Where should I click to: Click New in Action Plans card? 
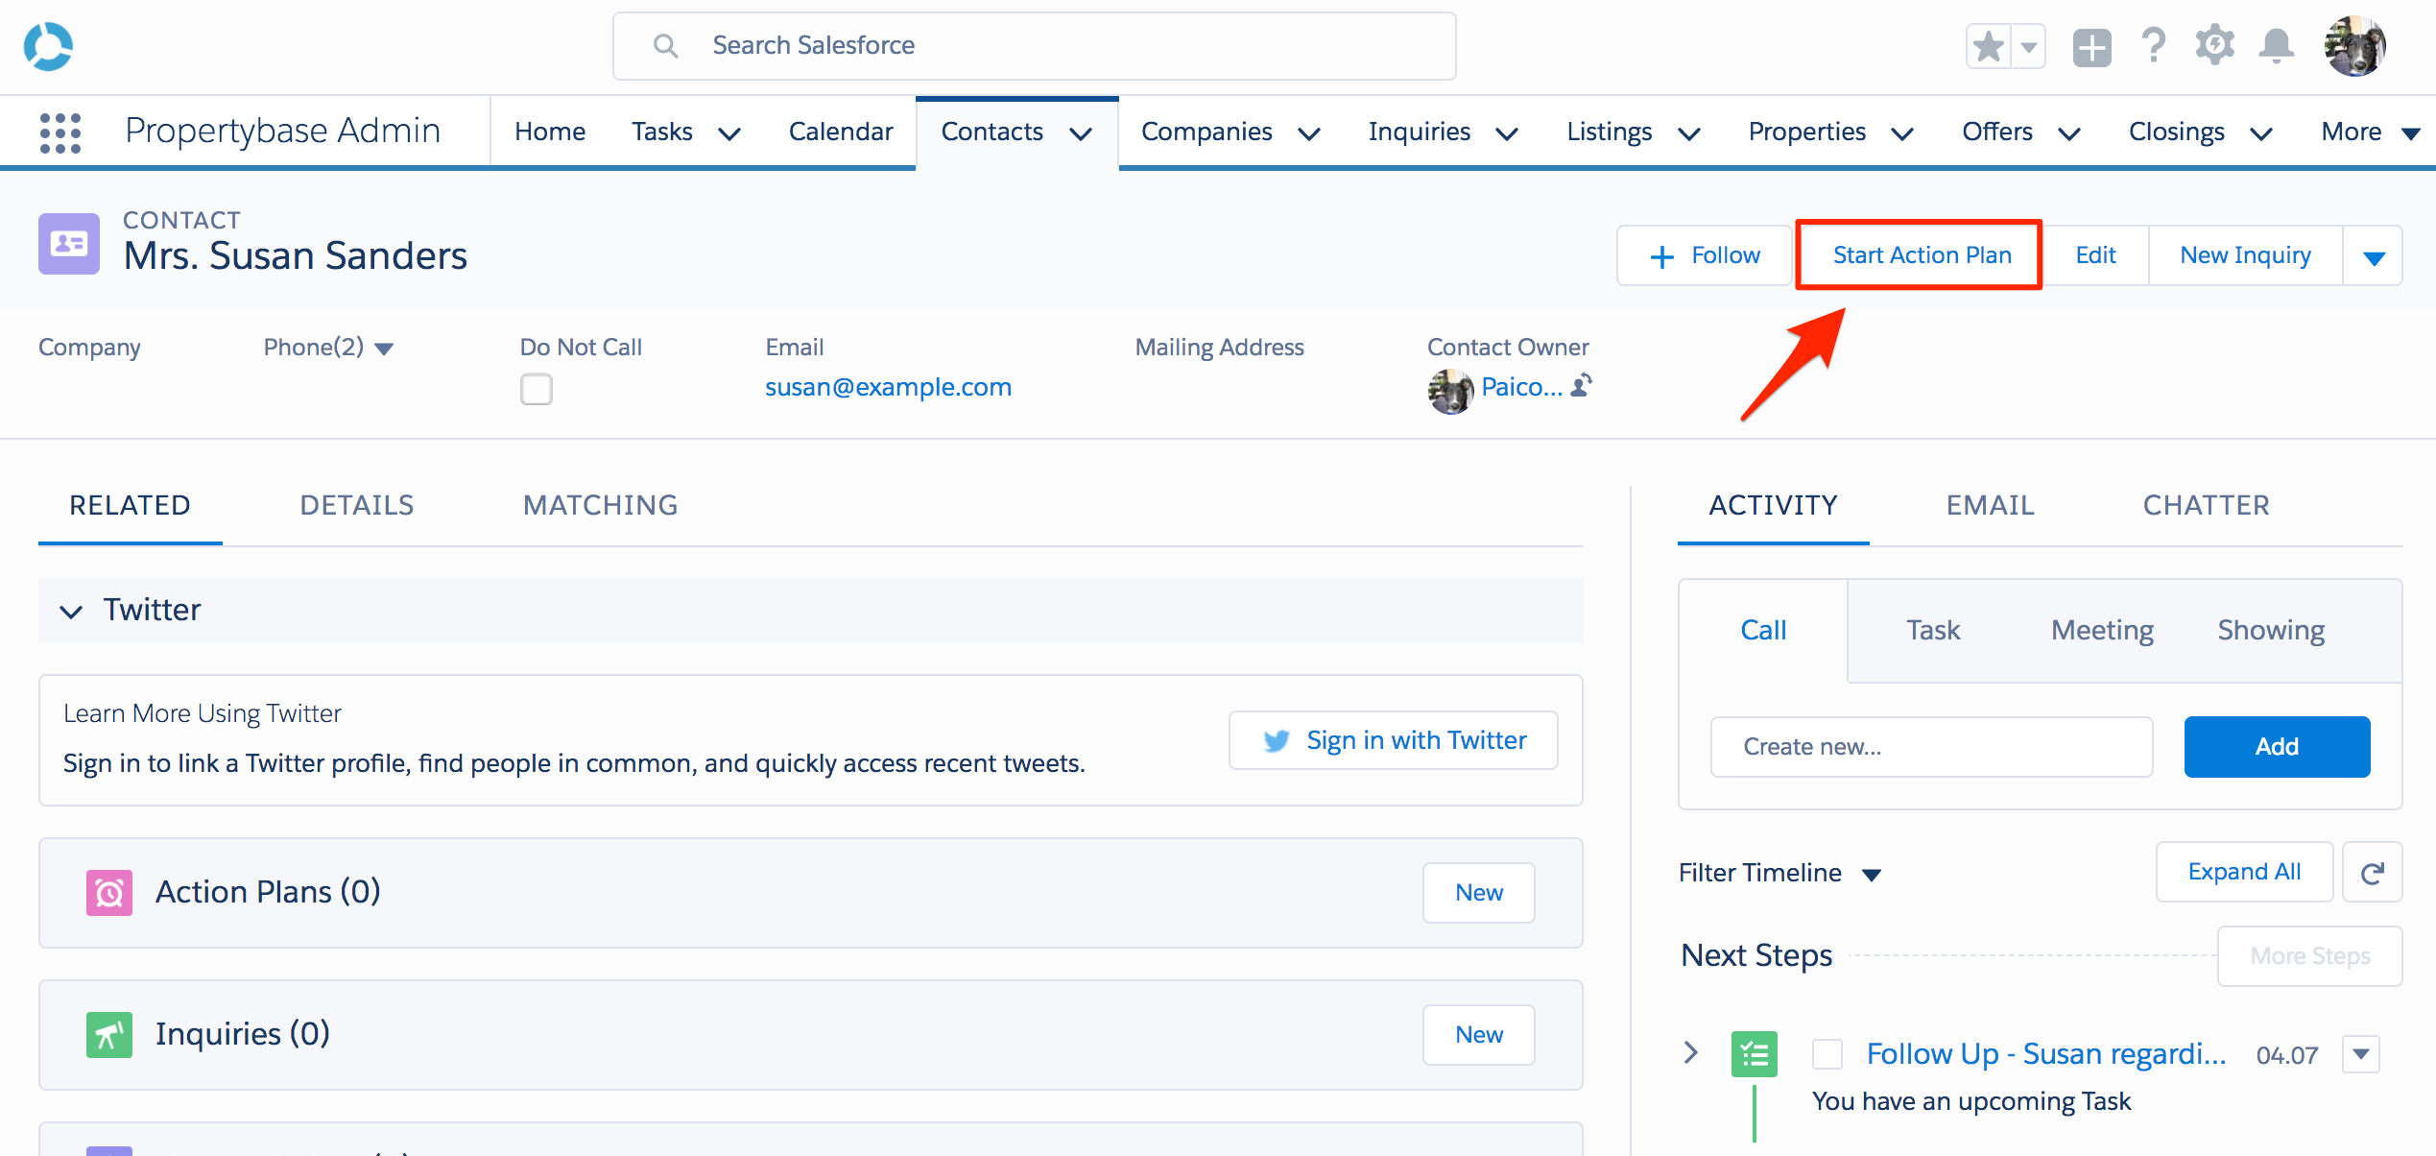pos(1479,893)
